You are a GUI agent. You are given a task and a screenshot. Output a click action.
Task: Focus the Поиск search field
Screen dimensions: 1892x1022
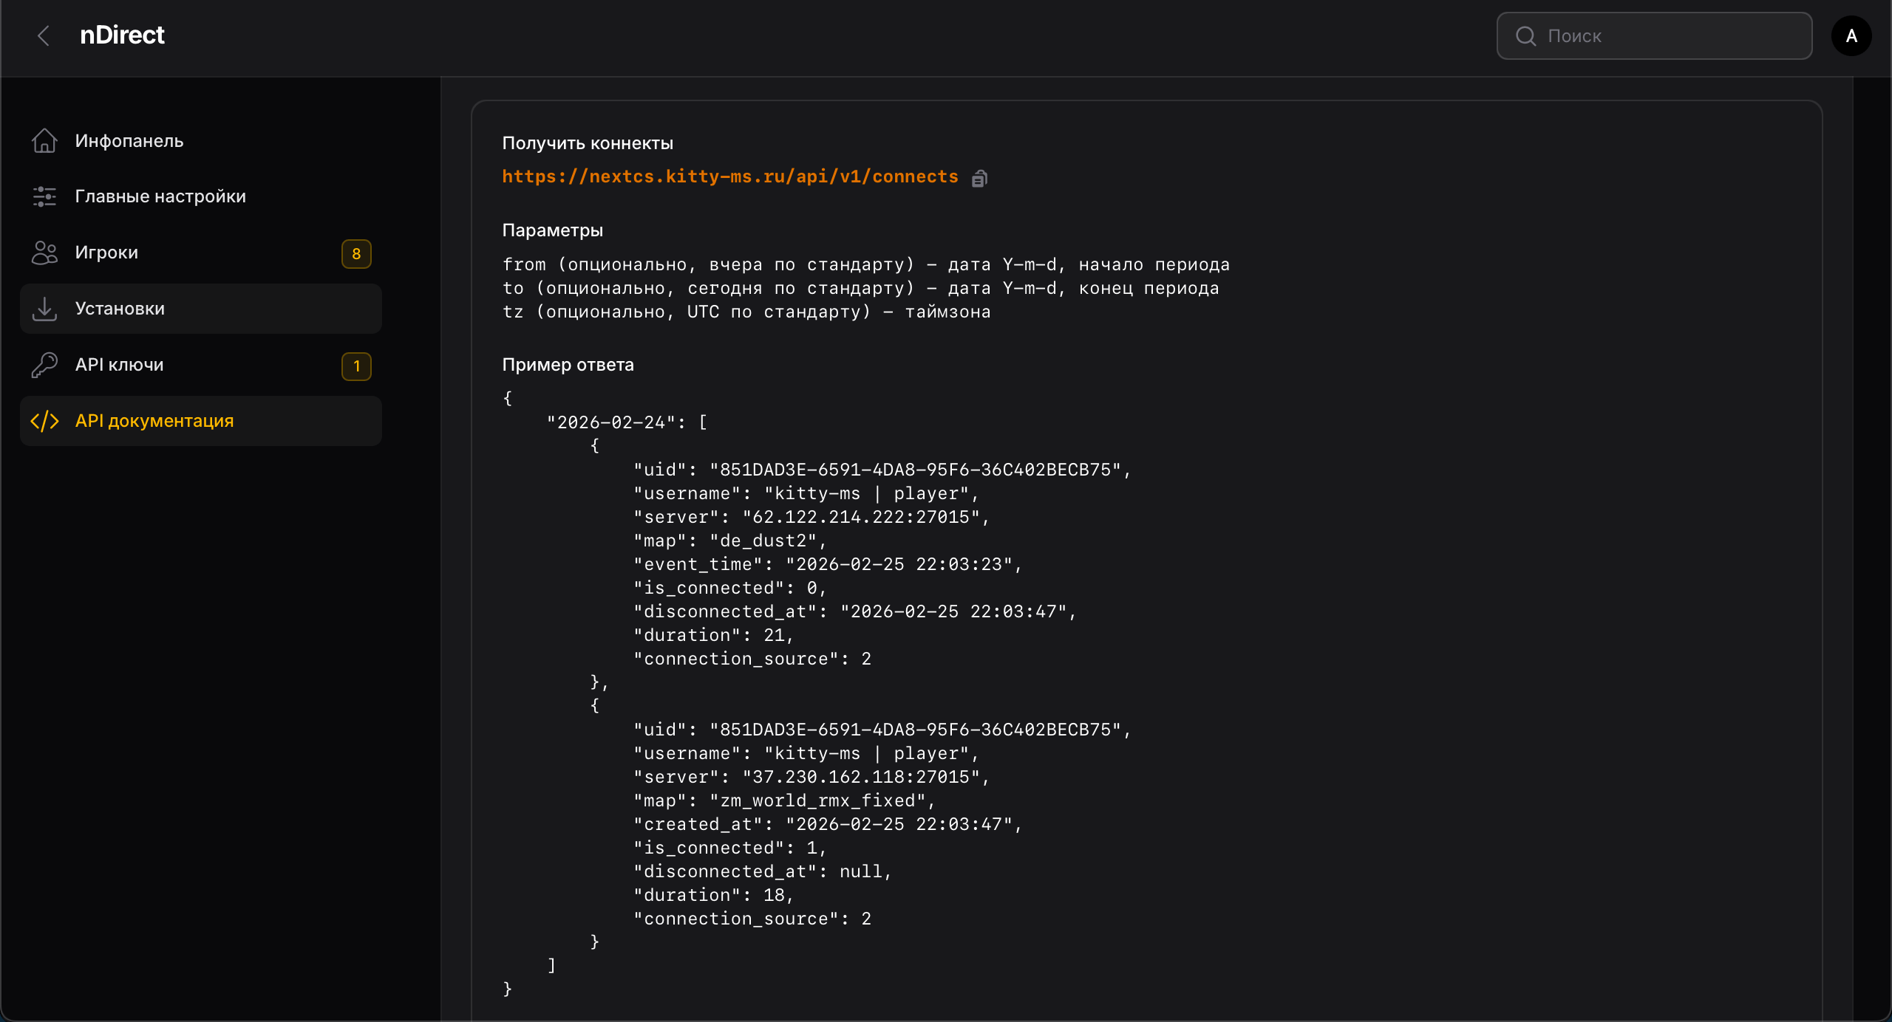tap(1670, 35)
